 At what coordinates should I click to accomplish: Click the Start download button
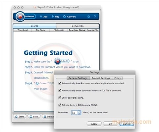[20, 116]
